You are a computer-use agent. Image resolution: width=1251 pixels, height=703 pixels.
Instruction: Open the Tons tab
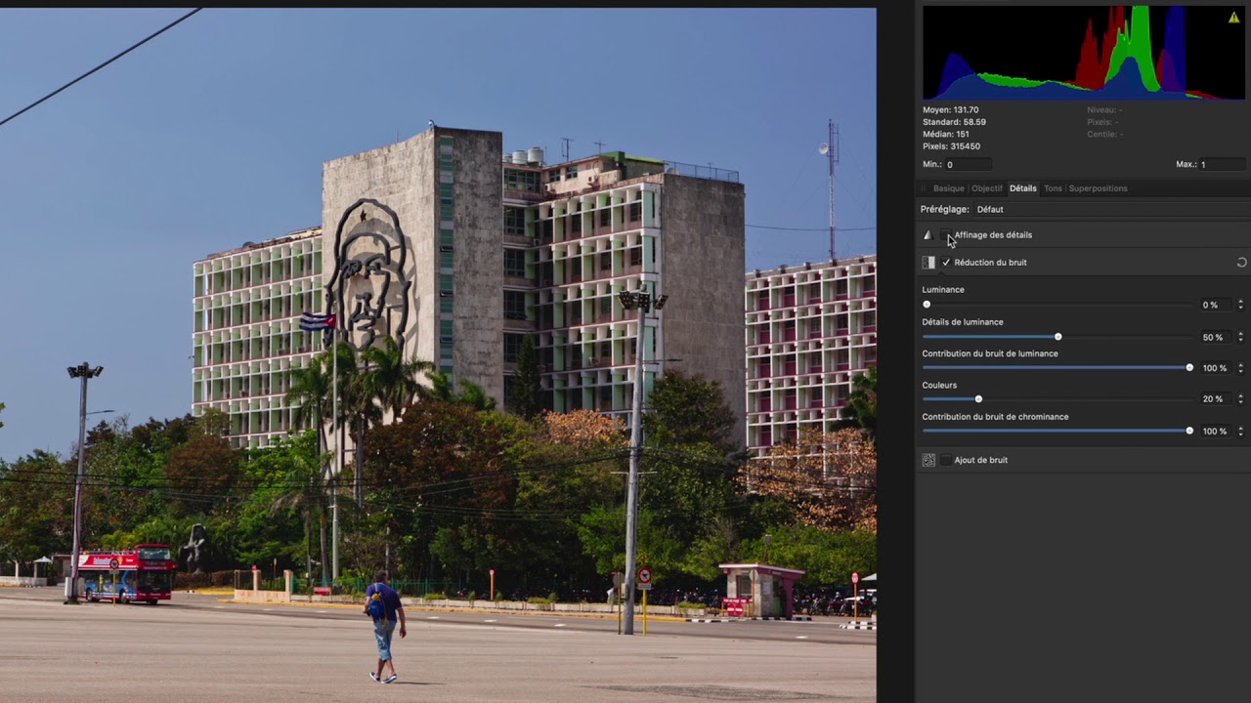[x=1053, y=188]
